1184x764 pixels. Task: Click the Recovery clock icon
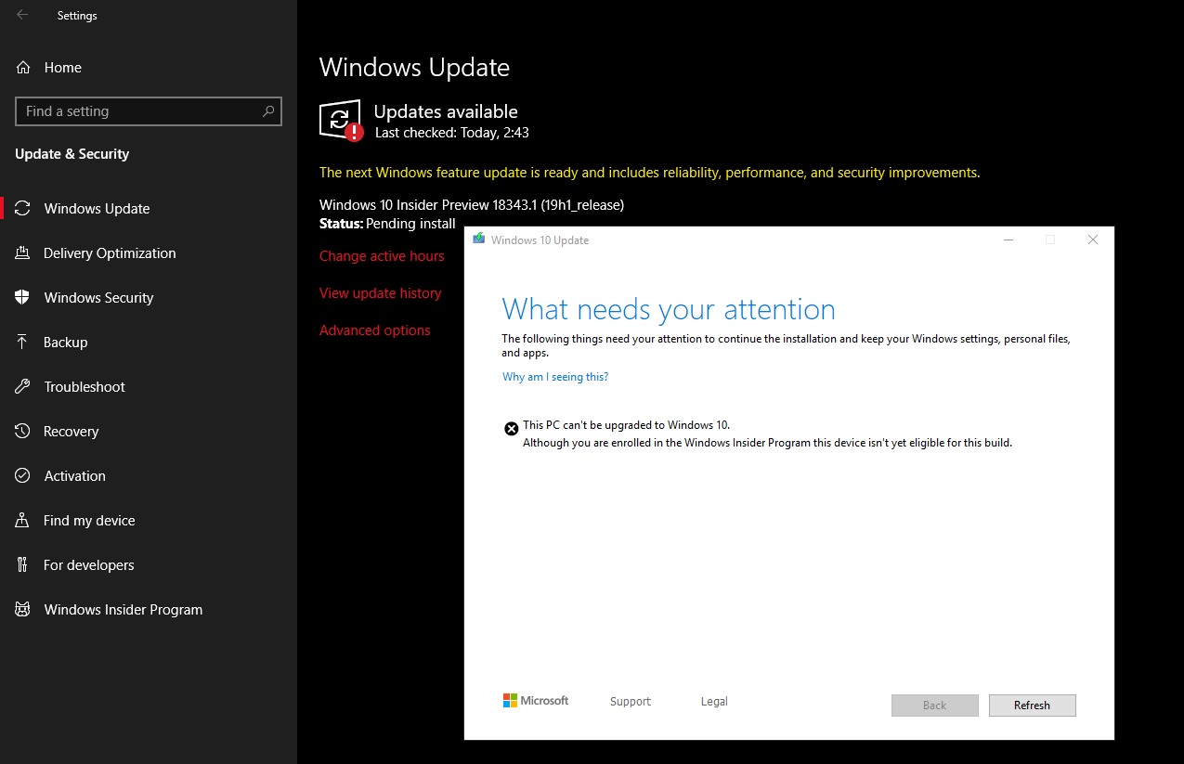tap(23, 432)
